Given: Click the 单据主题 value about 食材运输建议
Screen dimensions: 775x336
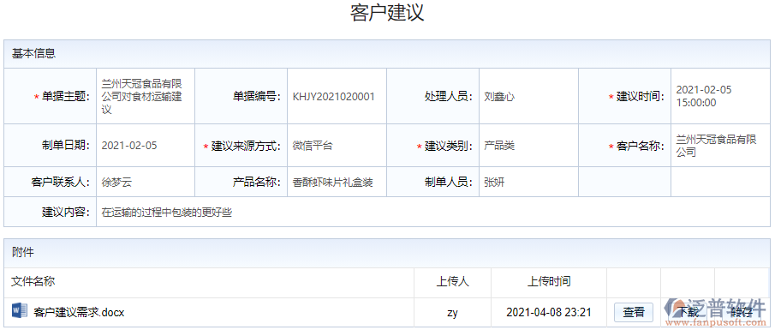Looking at the screenshot, I should pyautogui.click(x=142, y=97).
